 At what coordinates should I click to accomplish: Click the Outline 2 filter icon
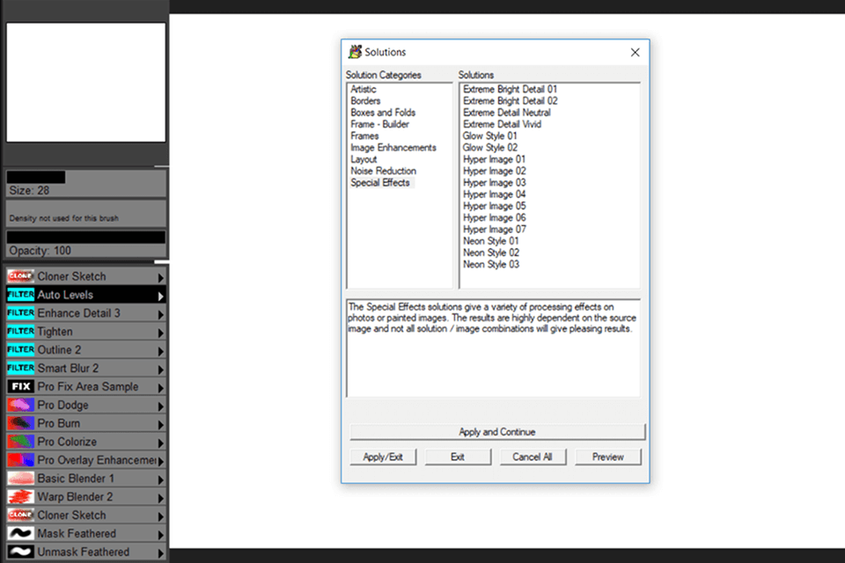point(20,349)
